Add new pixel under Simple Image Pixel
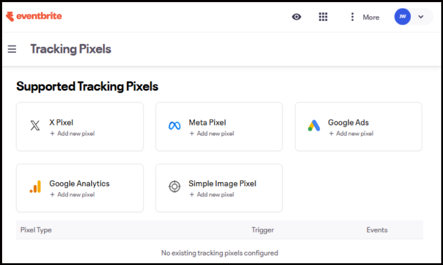Screen dimensions: 443x265 point(212,195)
